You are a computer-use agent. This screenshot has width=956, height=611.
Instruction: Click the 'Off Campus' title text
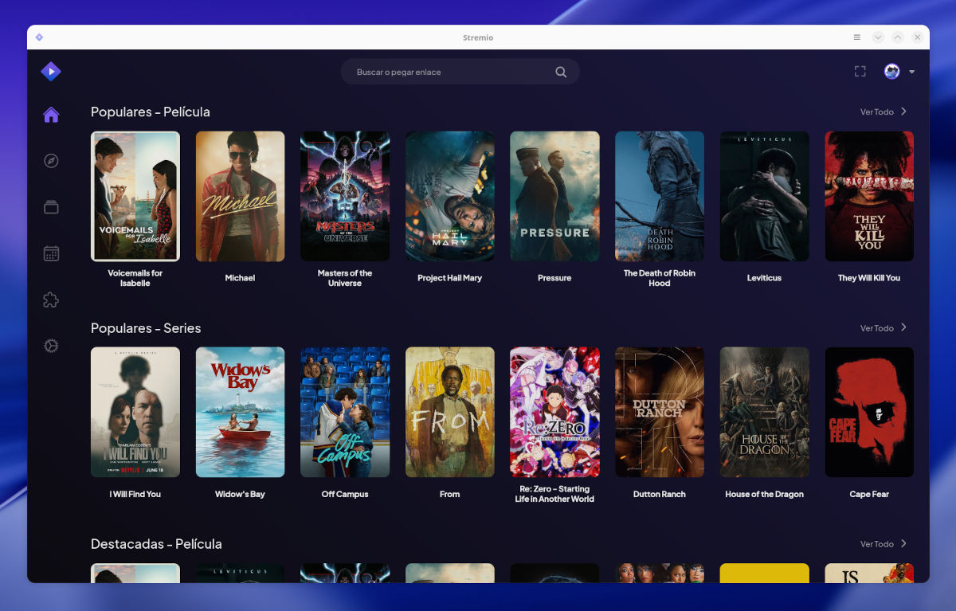(x=345, y=494)
